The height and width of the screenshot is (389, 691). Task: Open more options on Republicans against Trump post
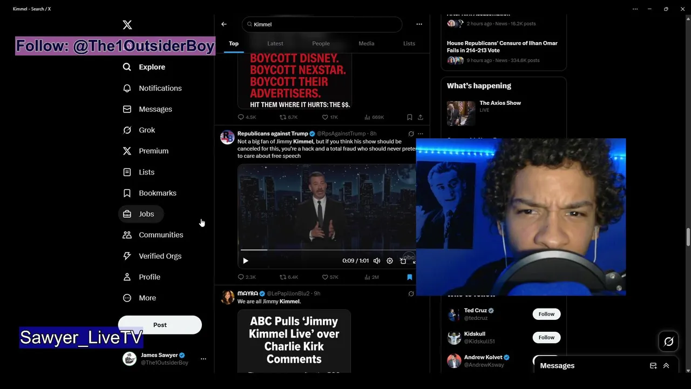click(x=421, y=133)
